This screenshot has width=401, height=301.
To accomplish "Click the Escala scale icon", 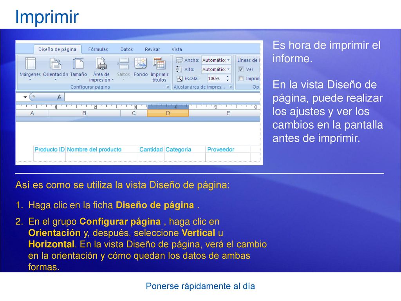I will pos(179,78).
